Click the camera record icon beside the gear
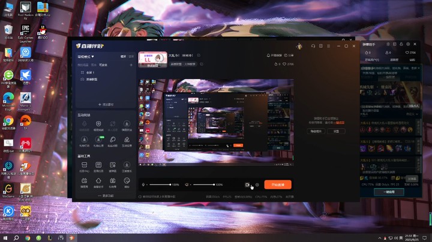Viewport: 432px width, 242px height. pos(247,185)
